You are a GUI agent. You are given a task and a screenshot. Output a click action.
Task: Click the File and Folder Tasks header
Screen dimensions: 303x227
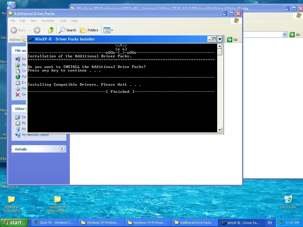19,50
